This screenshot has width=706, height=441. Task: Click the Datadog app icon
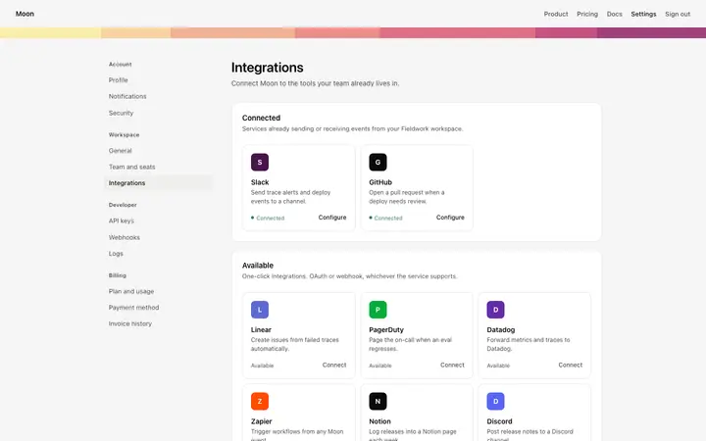point(496,310)
